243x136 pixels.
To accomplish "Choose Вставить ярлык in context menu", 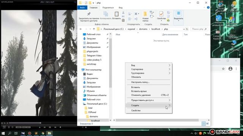I will (x=149, y=91).
